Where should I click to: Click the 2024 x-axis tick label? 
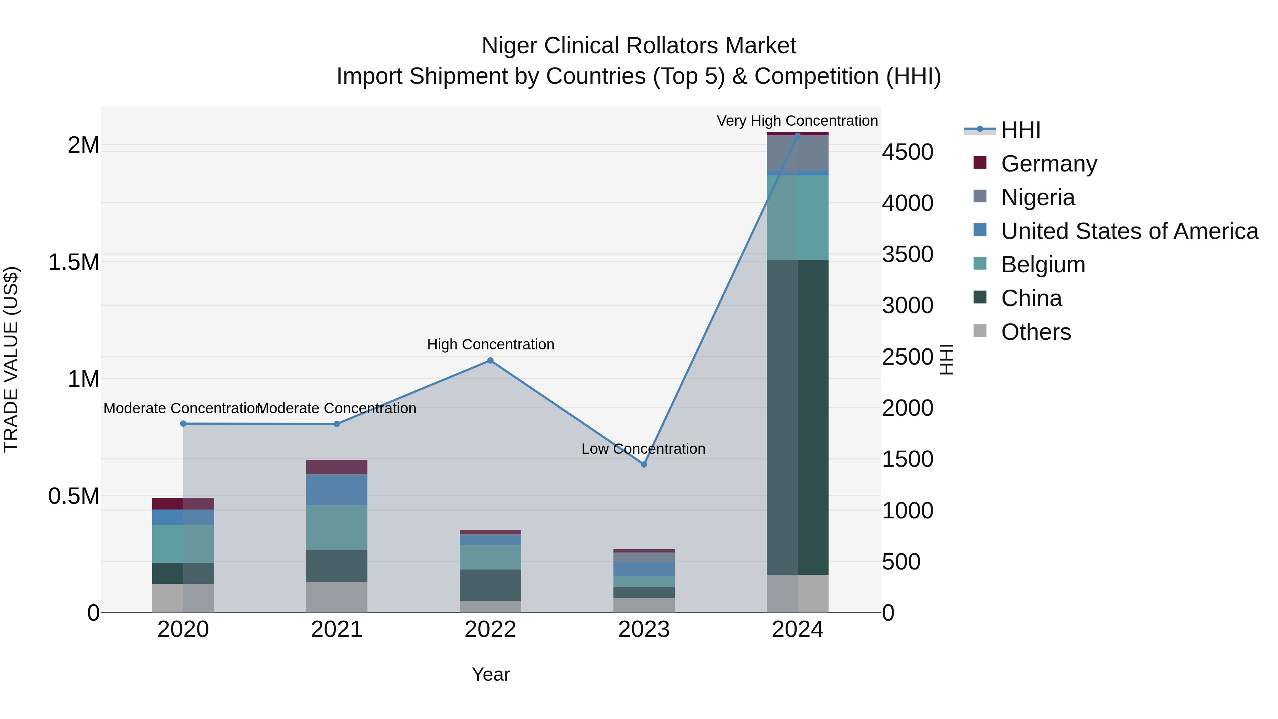(x=798, y=630)
